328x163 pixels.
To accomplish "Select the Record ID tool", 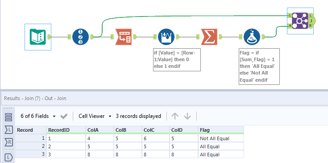I will pyautogui.click(x=80, y=37).
